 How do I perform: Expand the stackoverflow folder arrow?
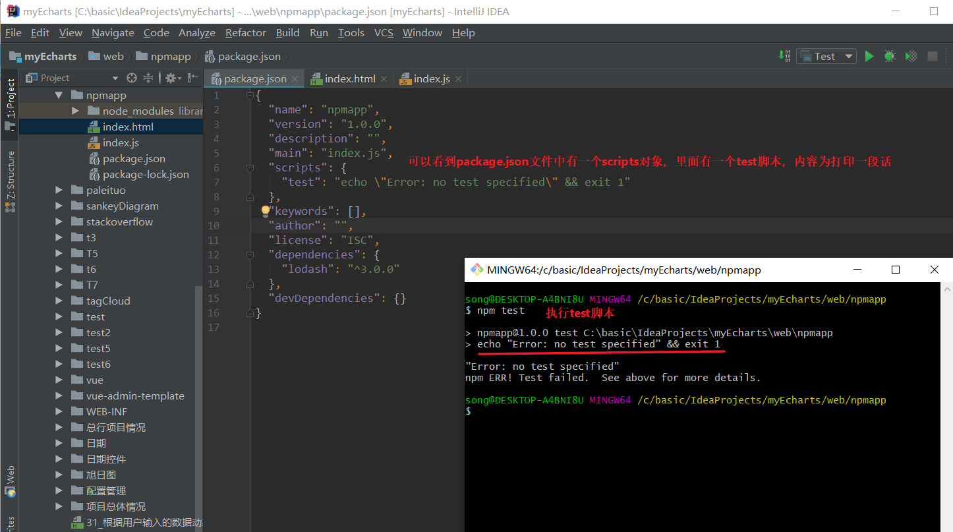point(59,222)
